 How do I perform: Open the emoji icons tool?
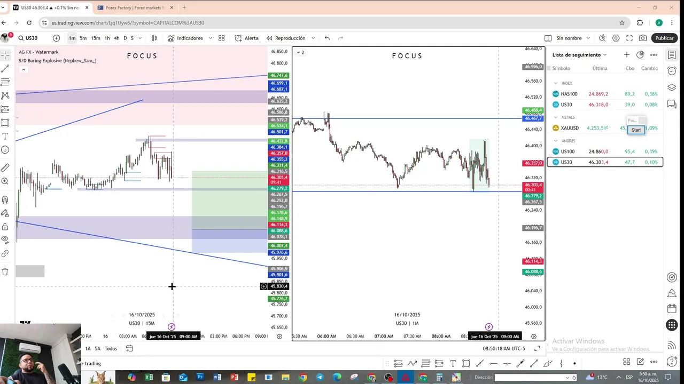(5, 150)
